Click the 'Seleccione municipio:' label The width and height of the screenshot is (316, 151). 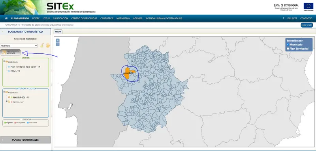tap(25, 39)
